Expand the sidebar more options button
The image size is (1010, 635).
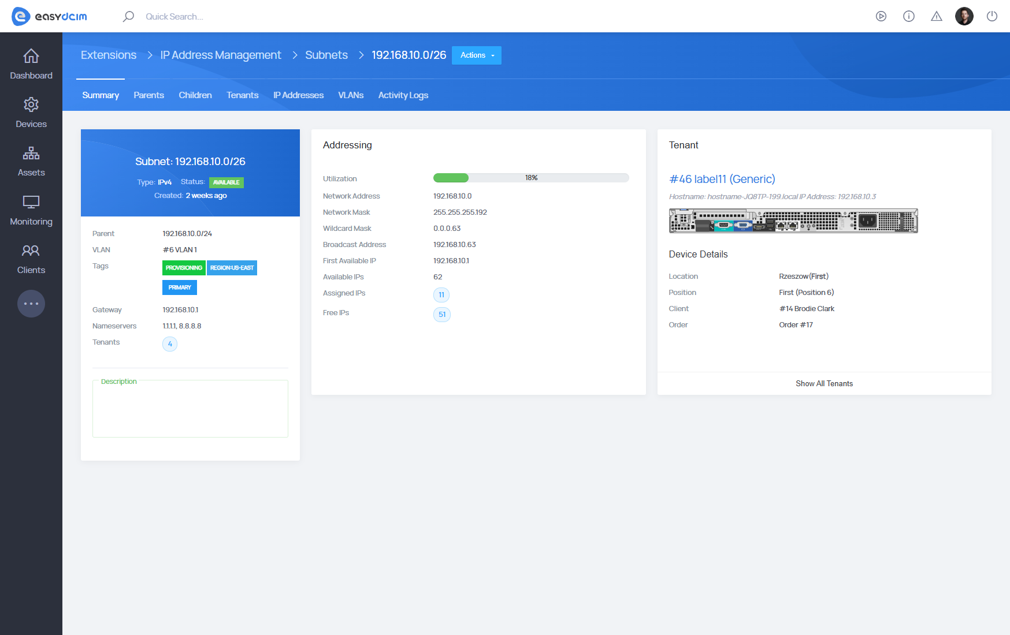pos(31,304)
